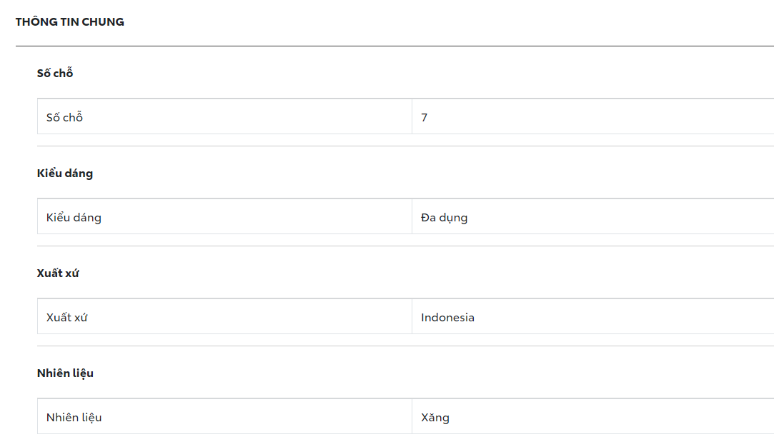The width and height of the screenshot is (774, 442).
Task: Click the column divider in the Số chỗ row
Action: (412, 116)
